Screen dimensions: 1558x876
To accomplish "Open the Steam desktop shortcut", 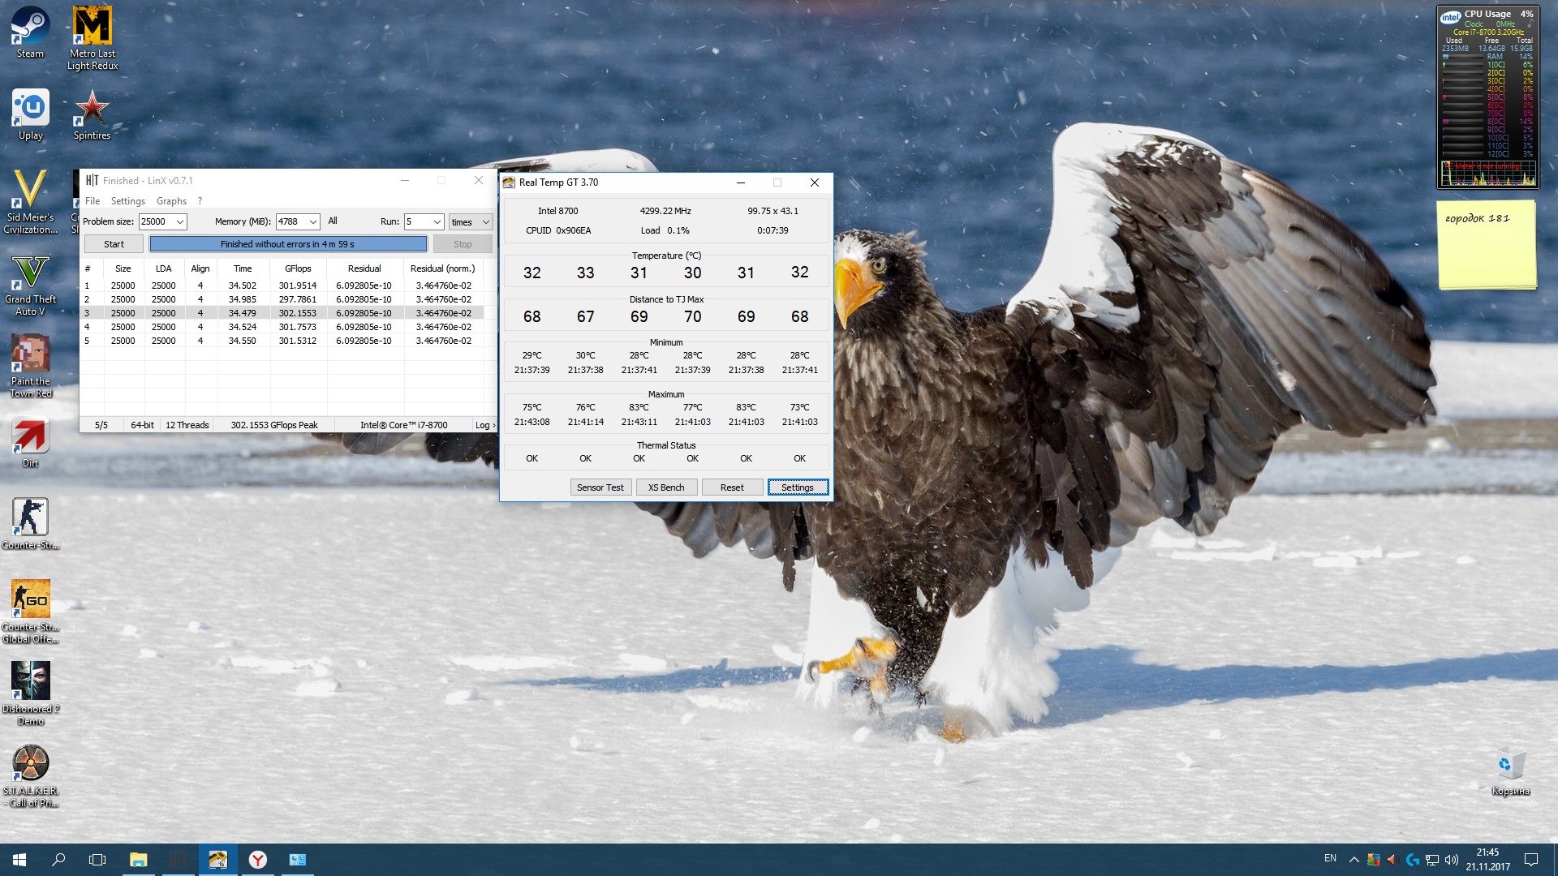I will point(30,31).
